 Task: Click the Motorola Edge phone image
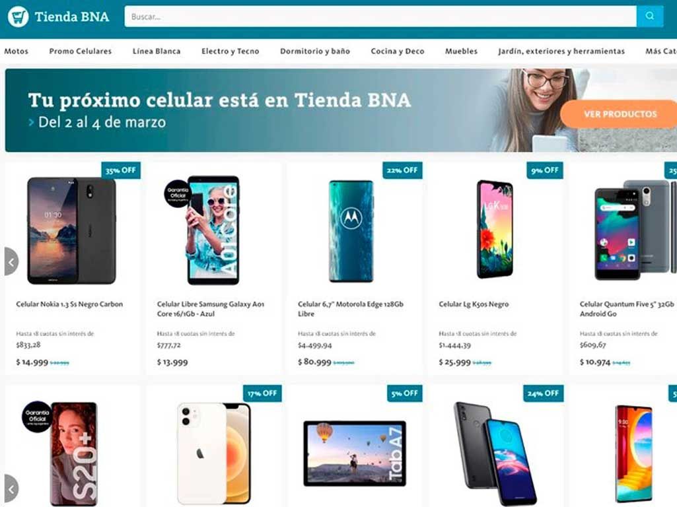pyautogui.click(x=351, y=231)
